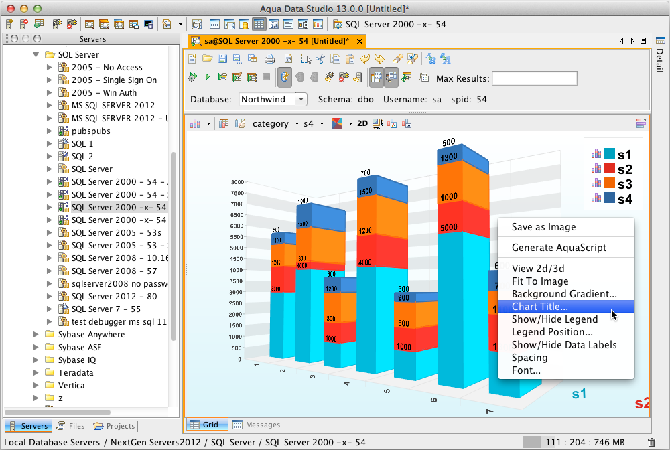Image resolution: width=670 pixels, height=450 pixels.
Task: Click the paste clipboard icon
Action: [350, 59]
